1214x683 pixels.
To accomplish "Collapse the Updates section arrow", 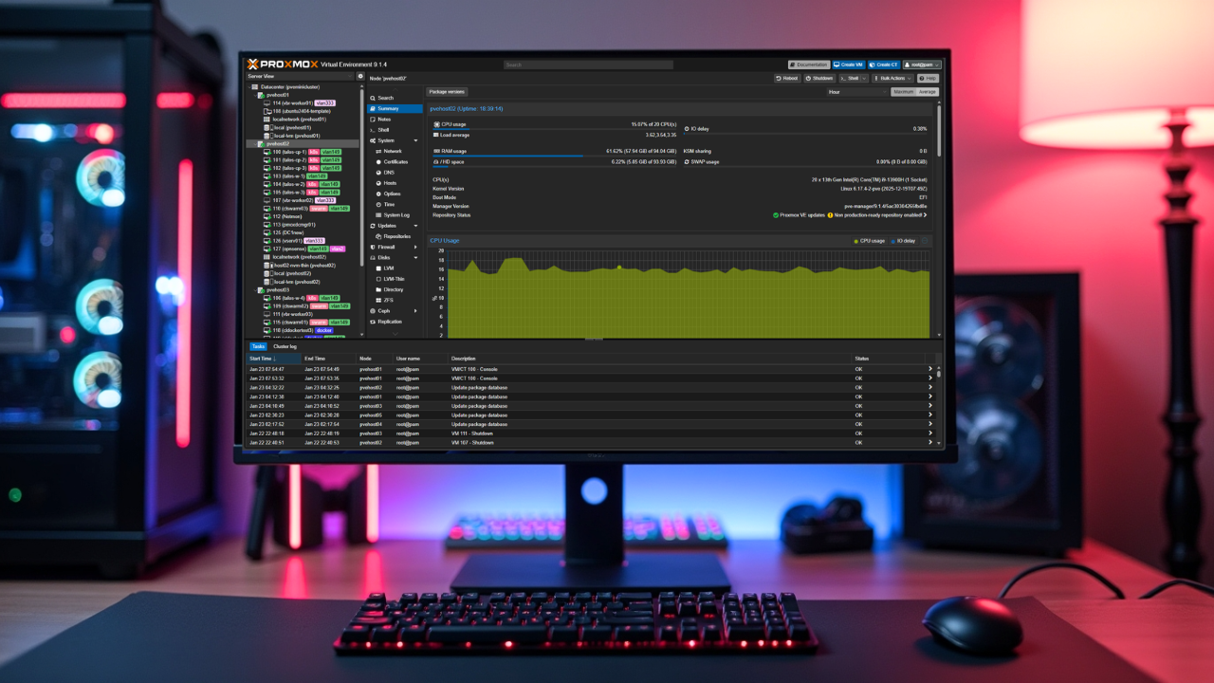I will coord(415,226).
